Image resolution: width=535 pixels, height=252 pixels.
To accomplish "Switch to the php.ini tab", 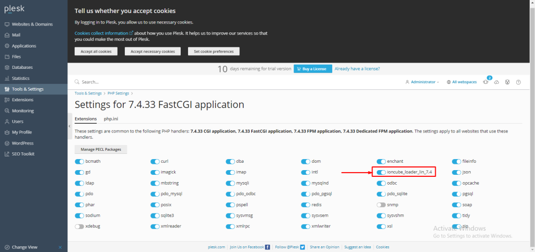I will tap(111, 119).
